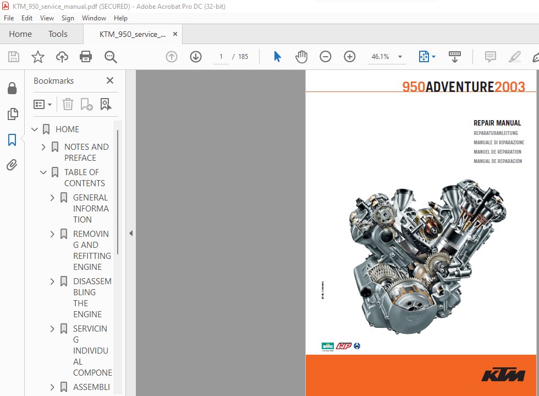Open the View menu

tap(47, 18)
